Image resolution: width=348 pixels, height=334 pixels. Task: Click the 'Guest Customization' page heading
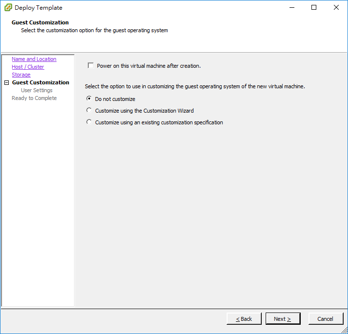40,22
